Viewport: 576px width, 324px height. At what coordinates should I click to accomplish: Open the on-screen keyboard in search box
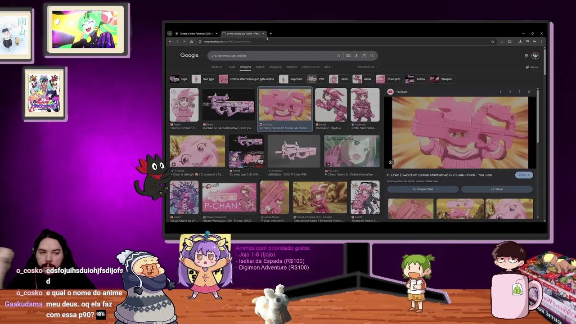pos(348,56)
